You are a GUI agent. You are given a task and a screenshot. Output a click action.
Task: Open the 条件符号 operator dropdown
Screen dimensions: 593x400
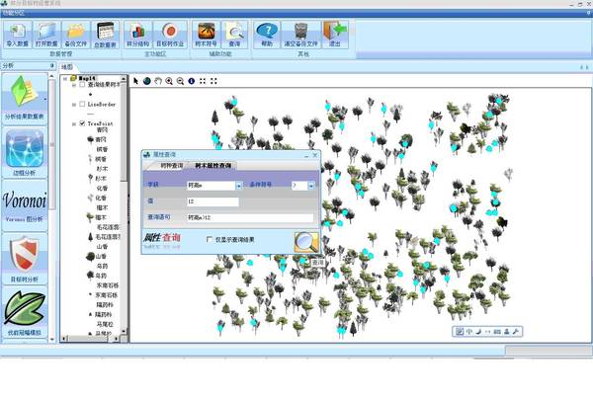coord(310,186)
